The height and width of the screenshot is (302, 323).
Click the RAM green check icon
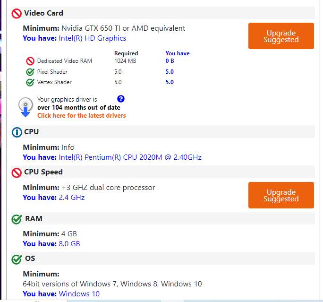click(17, 219)
